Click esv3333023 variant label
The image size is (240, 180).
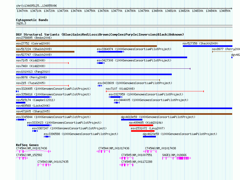pos(64,123)
